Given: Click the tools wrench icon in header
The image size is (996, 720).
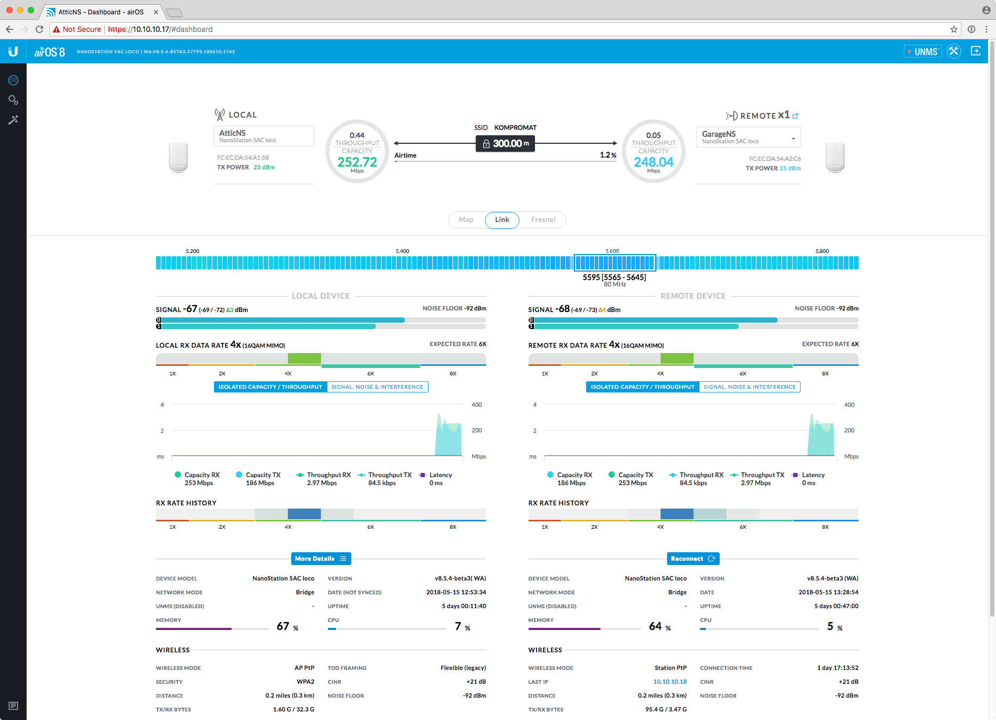Looking at the screenshot, I should (953, 51).
